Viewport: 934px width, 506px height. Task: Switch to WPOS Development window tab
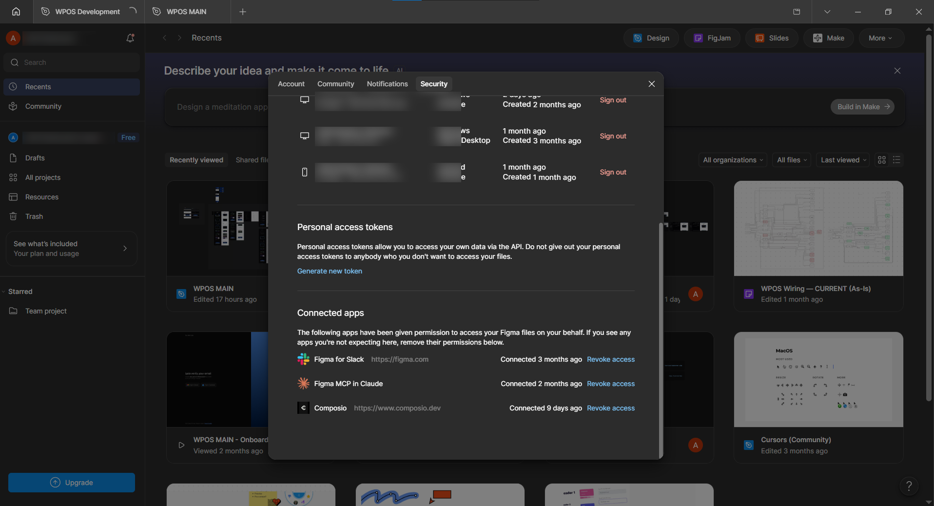click(88, 12)
